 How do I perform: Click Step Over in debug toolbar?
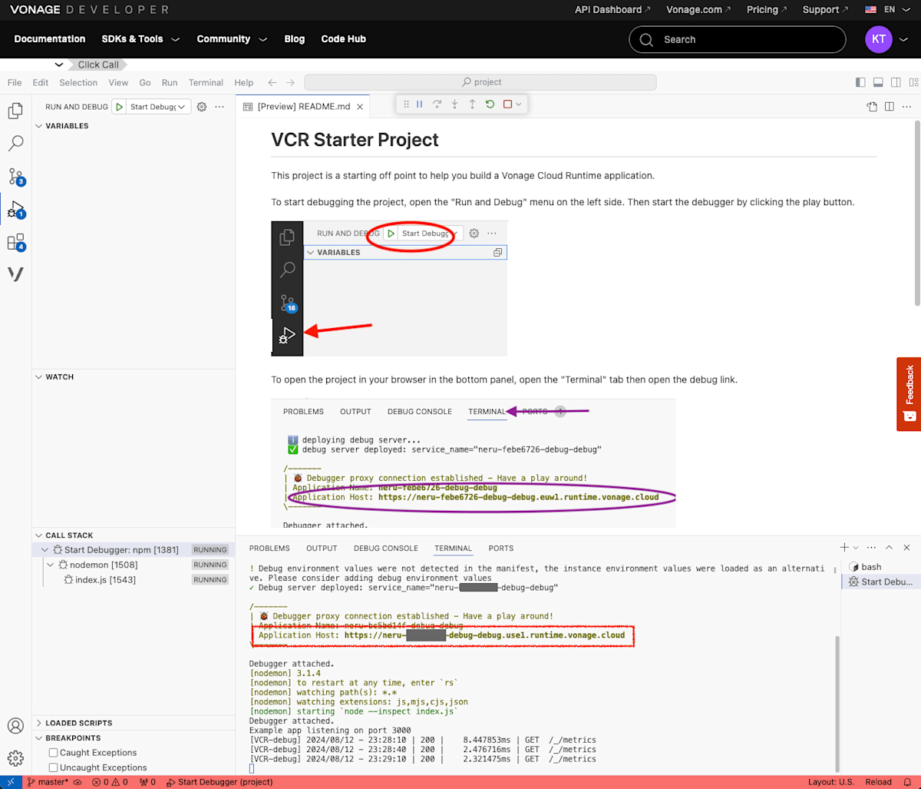[x=437, y=104]
